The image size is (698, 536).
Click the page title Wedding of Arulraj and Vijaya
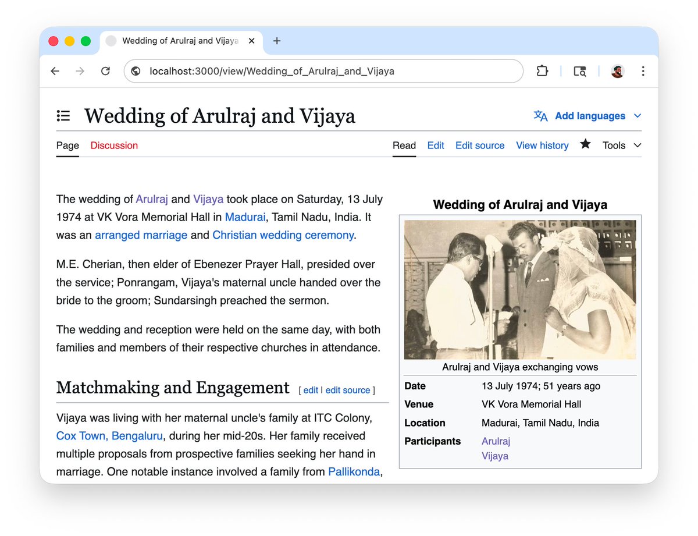pyautogui.click(x=220, y=116)
